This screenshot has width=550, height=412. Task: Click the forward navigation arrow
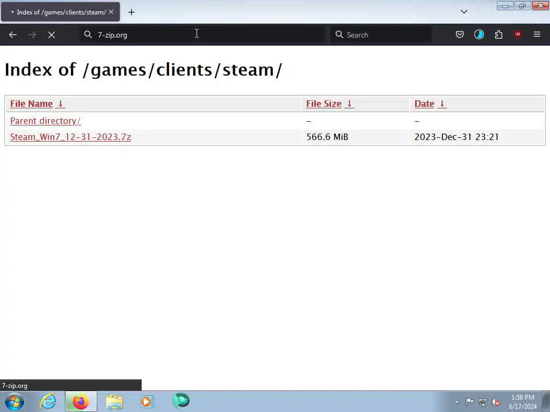(x=32, y=35)
